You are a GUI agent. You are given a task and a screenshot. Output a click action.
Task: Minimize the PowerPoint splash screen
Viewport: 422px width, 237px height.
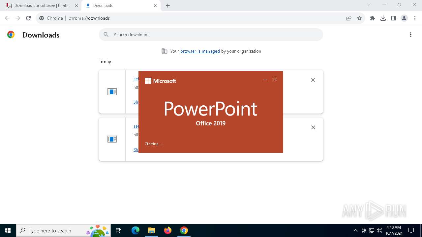(x=265, y=79)
